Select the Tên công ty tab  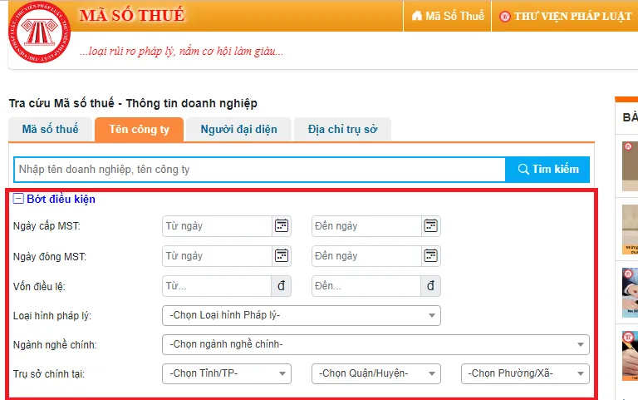pos(140,129)
